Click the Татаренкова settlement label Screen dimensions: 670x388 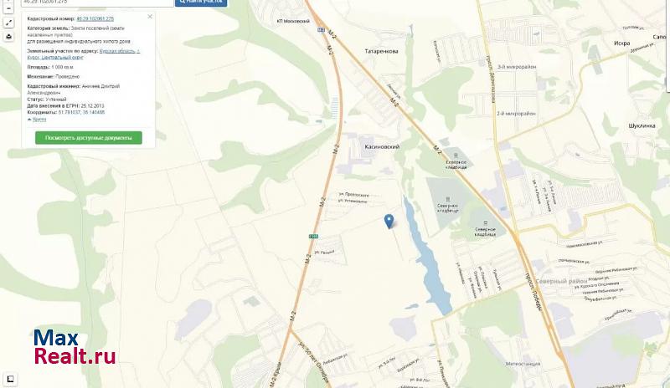[x=381, y=51]
